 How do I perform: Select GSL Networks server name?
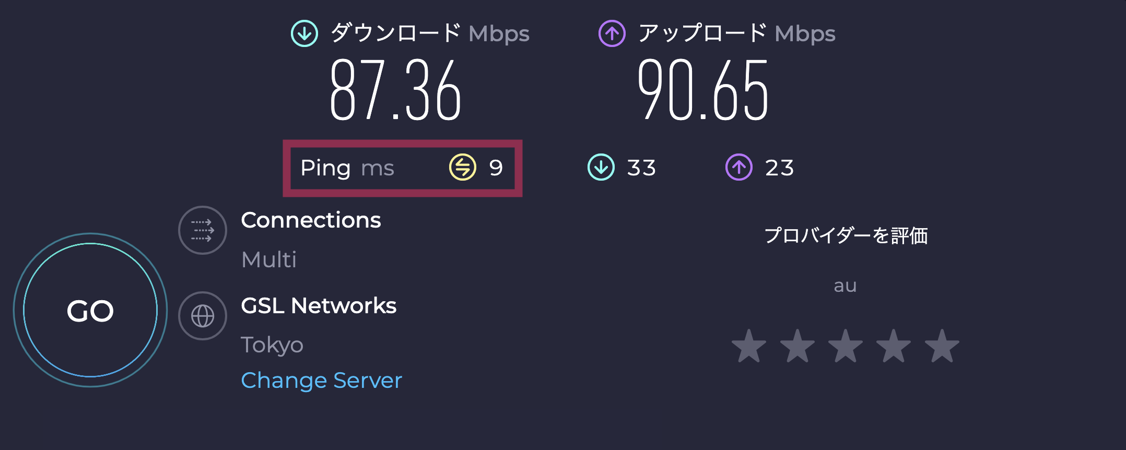pyautogui.click(x=319, y=306)
